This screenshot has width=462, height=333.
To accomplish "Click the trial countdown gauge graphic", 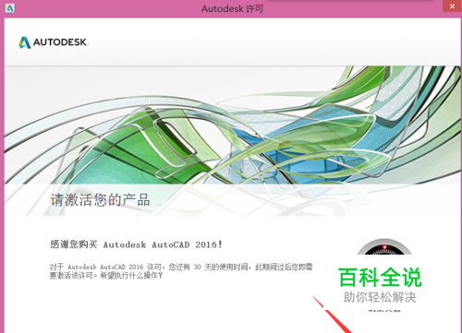I will (384, 246).
